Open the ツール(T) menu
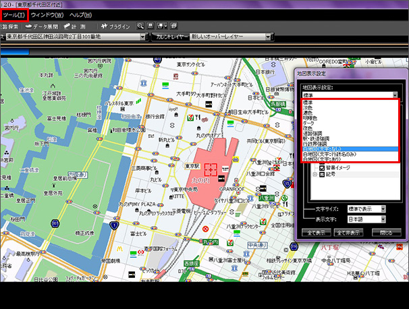 pyautogui.click(x=14, y=15)
